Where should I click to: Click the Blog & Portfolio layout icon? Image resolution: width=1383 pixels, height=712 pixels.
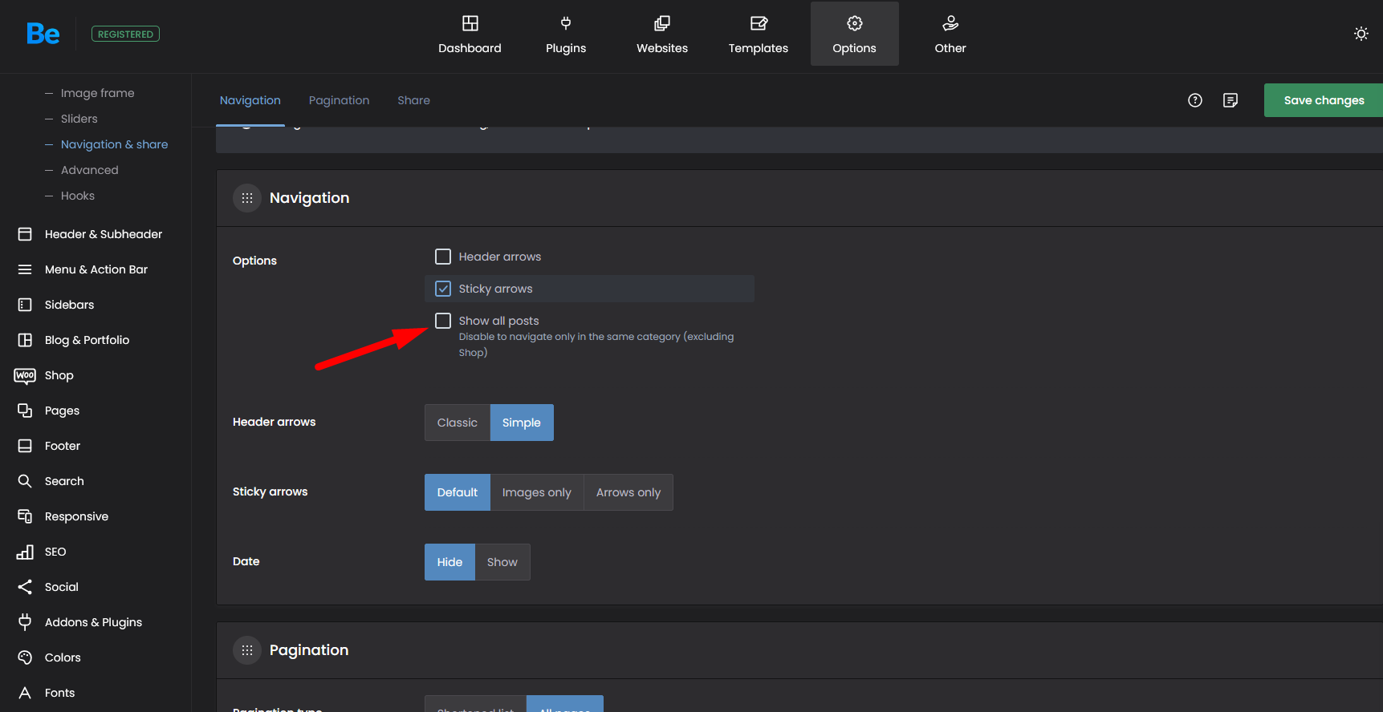point(25,340)
